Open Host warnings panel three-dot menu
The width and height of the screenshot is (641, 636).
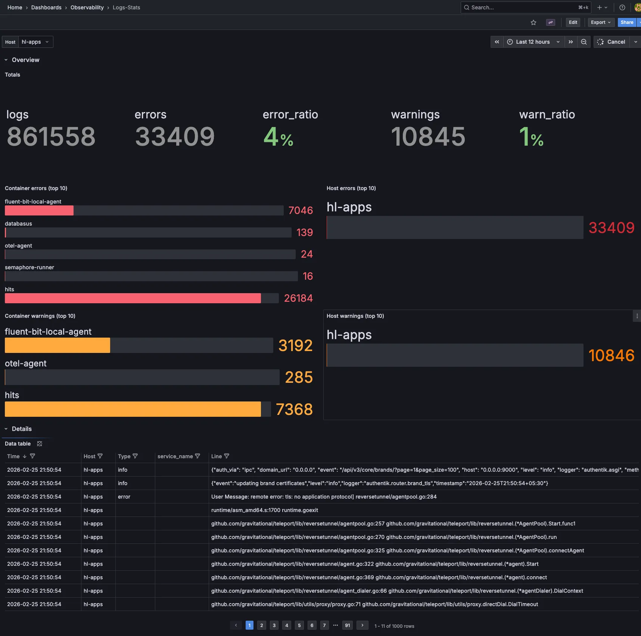(x=637, y=316)
